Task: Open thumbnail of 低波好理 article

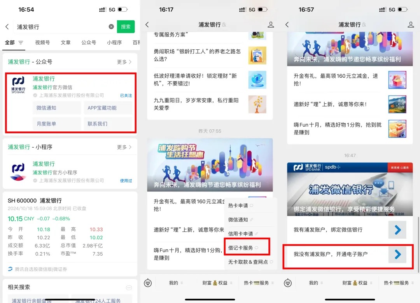Action: [257, 80]
